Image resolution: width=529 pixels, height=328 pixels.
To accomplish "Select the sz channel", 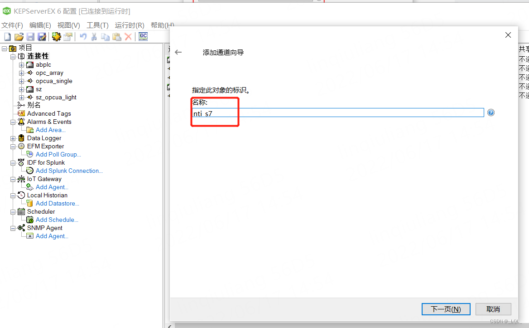I will click(39, 89).
